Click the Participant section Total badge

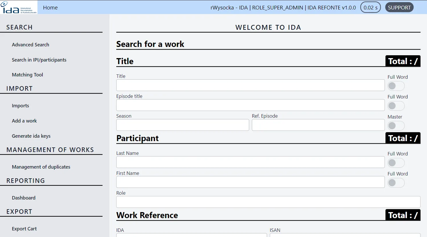coord(403,138)
